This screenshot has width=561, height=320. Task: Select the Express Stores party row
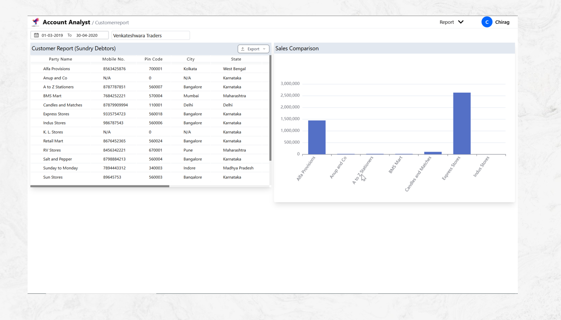click(x=56, y=114)
